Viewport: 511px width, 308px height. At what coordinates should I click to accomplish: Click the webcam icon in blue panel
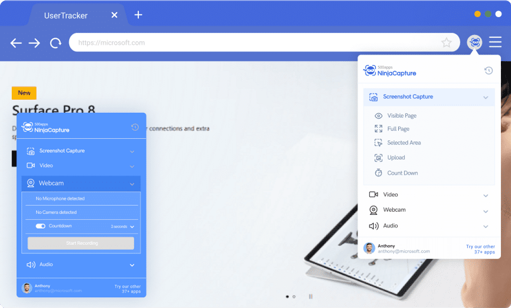point(31,184)
